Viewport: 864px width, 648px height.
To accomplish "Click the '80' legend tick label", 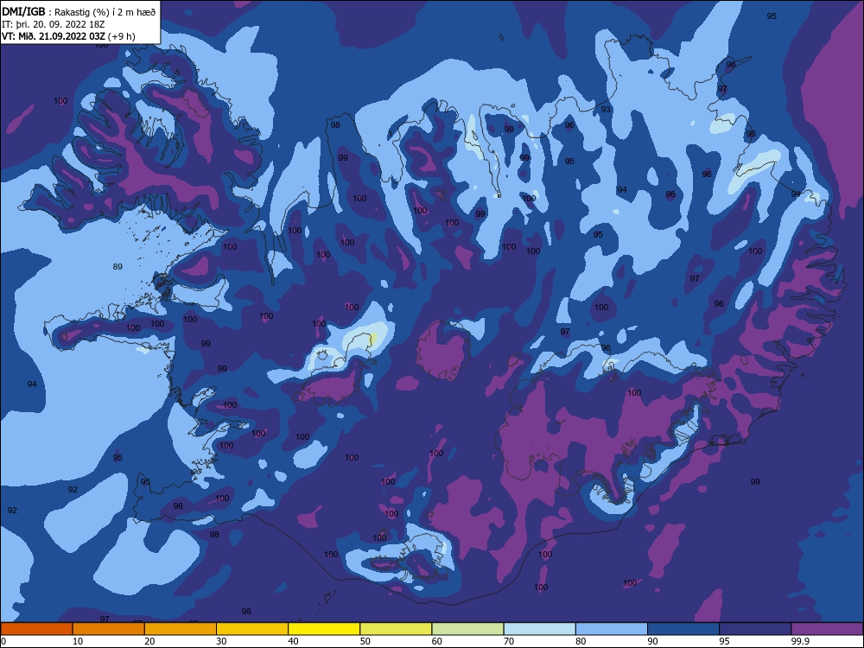I will pyautogui.click(x=581, y=641).
